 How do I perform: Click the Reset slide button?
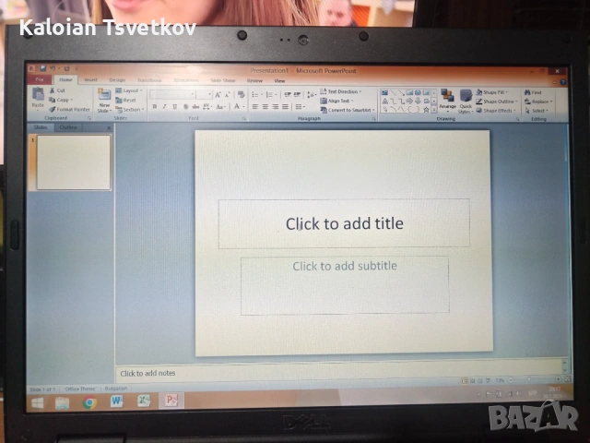(x=128, y=100)
